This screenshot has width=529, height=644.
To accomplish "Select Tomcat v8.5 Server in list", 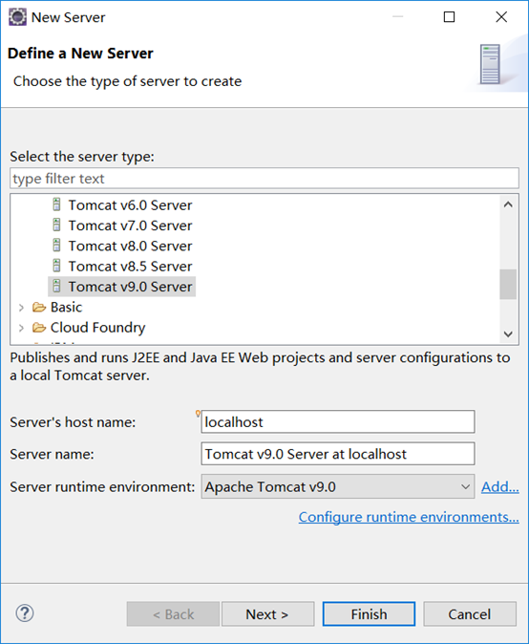I will pos(130,267).
